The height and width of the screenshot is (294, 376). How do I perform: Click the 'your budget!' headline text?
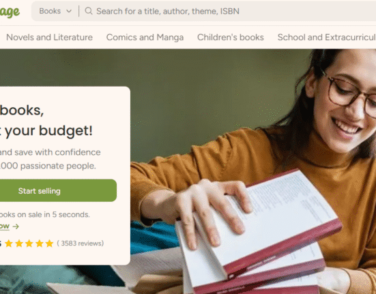[48, 130]
